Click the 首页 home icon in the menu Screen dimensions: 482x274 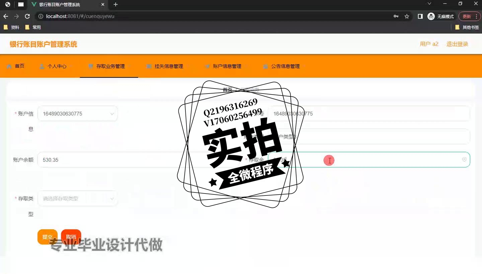pyautogui.click(x=9, y=66)
